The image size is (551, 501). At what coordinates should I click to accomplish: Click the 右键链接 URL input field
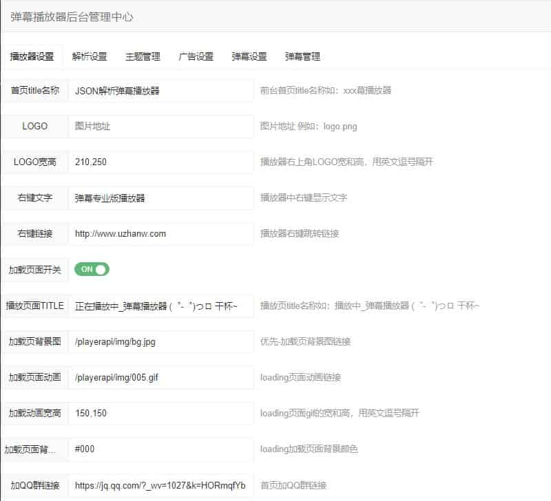(160, 234)
